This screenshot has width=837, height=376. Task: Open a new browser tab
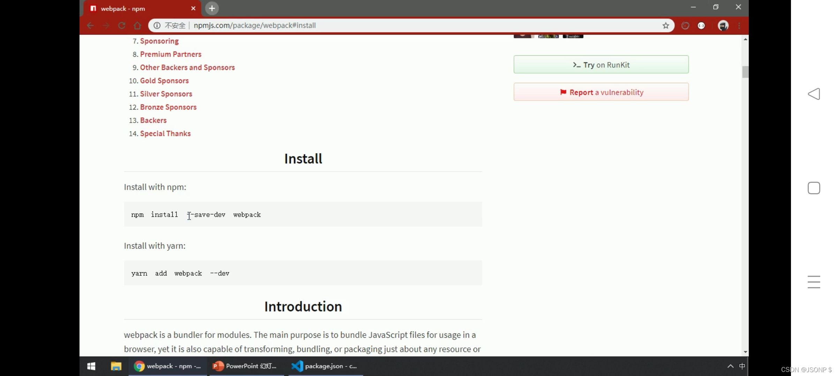(x=212, y=8)
